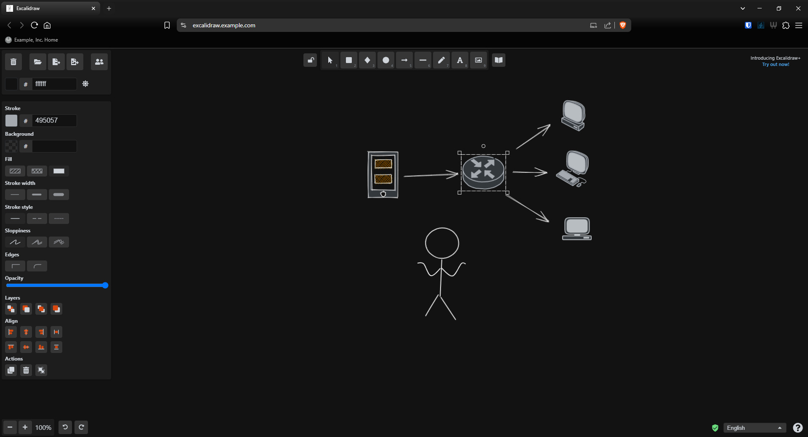Select the Text tool
808x437 pixels.
pos(460,61)
